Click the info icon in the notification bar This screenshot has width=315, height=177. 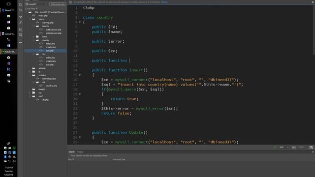pyautogui.click(x=70, y=2)
